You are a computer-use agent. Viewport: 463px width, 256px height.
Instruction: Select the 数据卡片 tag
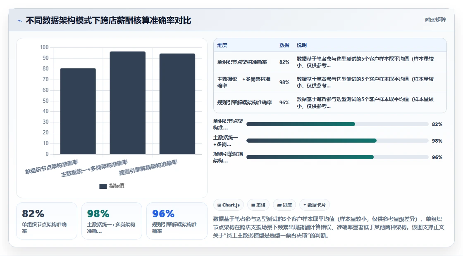315,205
